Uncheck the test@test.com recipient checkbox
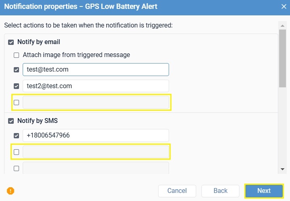Screen dimensions: 290x201 tap(17, 70)
